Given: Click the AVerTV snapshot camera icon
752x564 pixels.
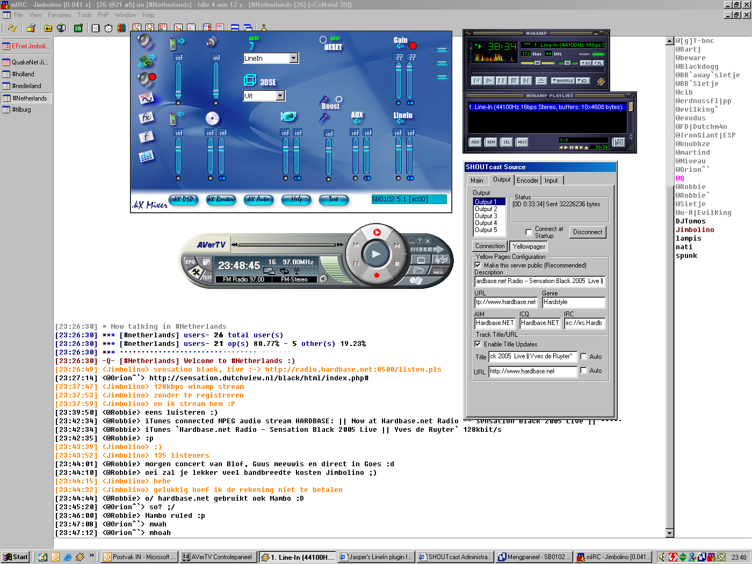Looking at the screenshot, I should (206, 262).
